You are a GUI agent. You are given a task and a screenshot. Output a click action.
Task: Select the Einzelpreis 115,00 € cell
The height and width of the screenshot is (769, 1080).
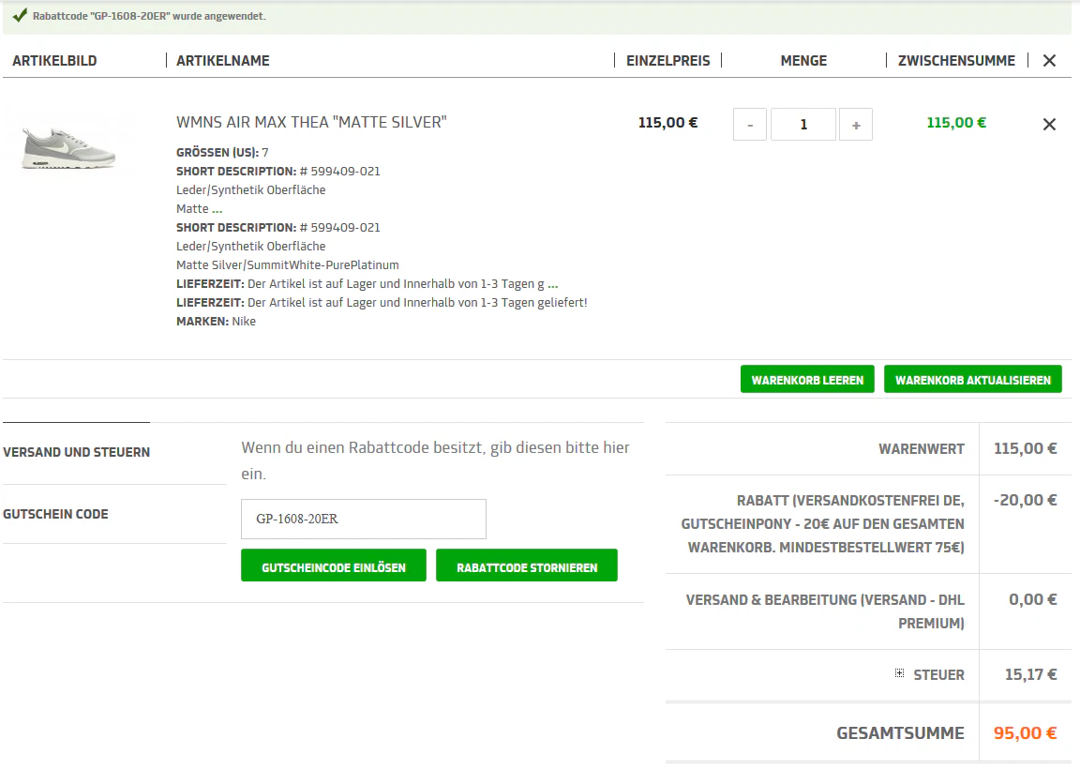pos(667,123)
